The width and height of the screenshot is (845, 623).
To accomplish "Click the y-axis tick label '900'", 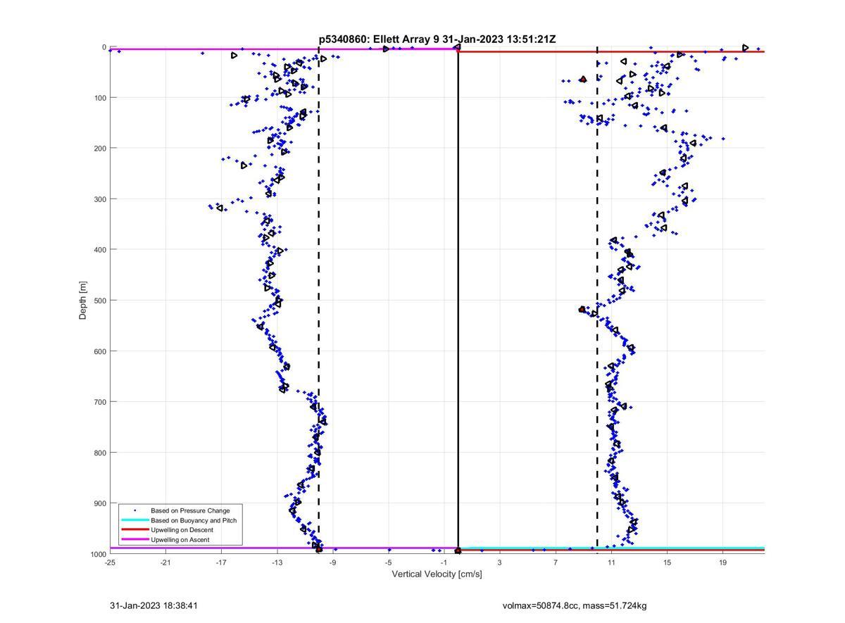I will click(100, 503).
